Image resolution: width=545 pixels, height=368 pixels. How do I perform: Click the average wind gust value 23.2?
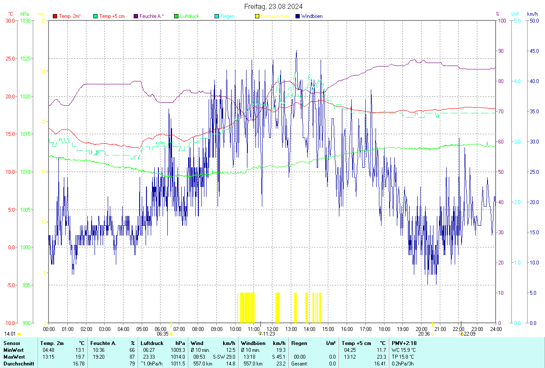pyautogui.click(x=281, y=364)
